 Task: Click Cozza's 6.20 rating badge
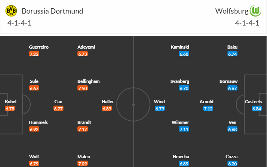[x=232, y=163]
